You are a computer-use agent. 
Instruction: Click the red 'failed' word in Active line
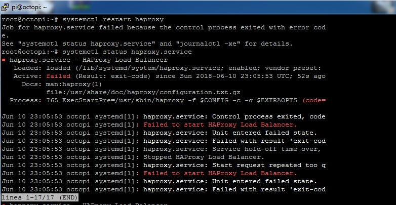(x=58, y=76)
